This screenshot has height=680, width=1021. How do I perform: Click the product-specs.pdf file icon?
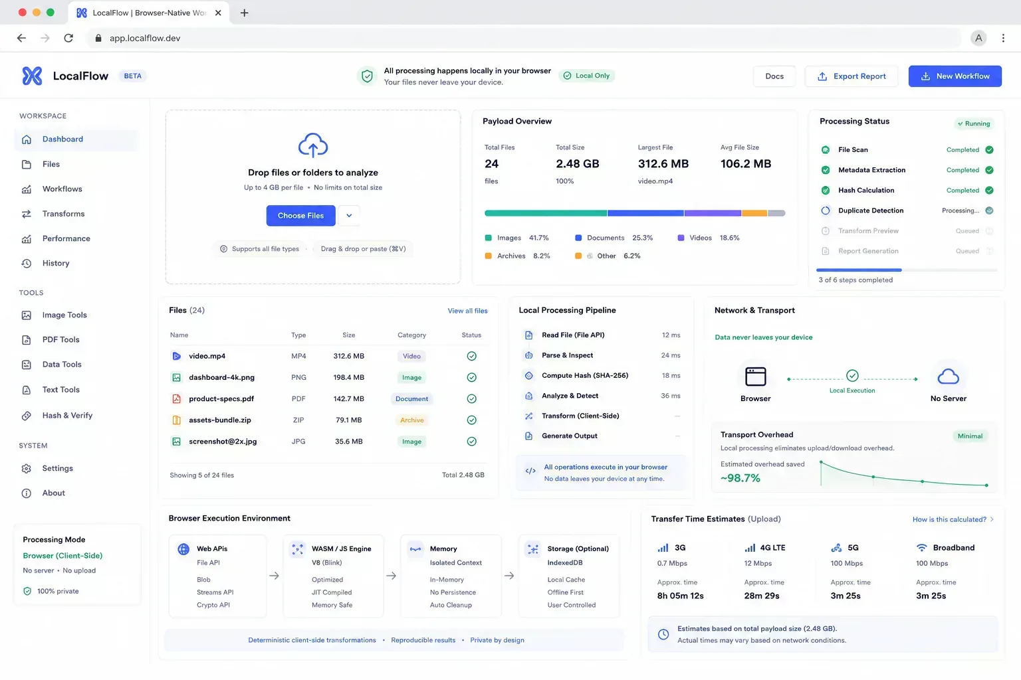[177, 398]
